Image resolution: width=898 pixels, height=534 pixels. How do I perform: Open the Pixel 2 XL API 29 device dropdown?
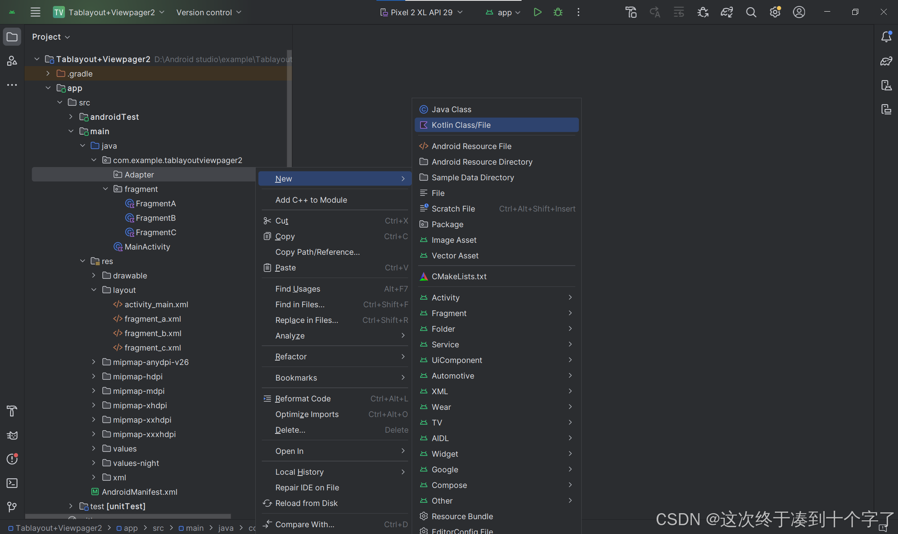pyautogui.click(x=421, y=12)
